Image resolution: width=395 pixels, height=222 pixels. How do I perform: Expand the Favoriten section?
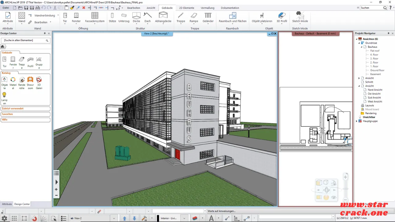(25, 114)
